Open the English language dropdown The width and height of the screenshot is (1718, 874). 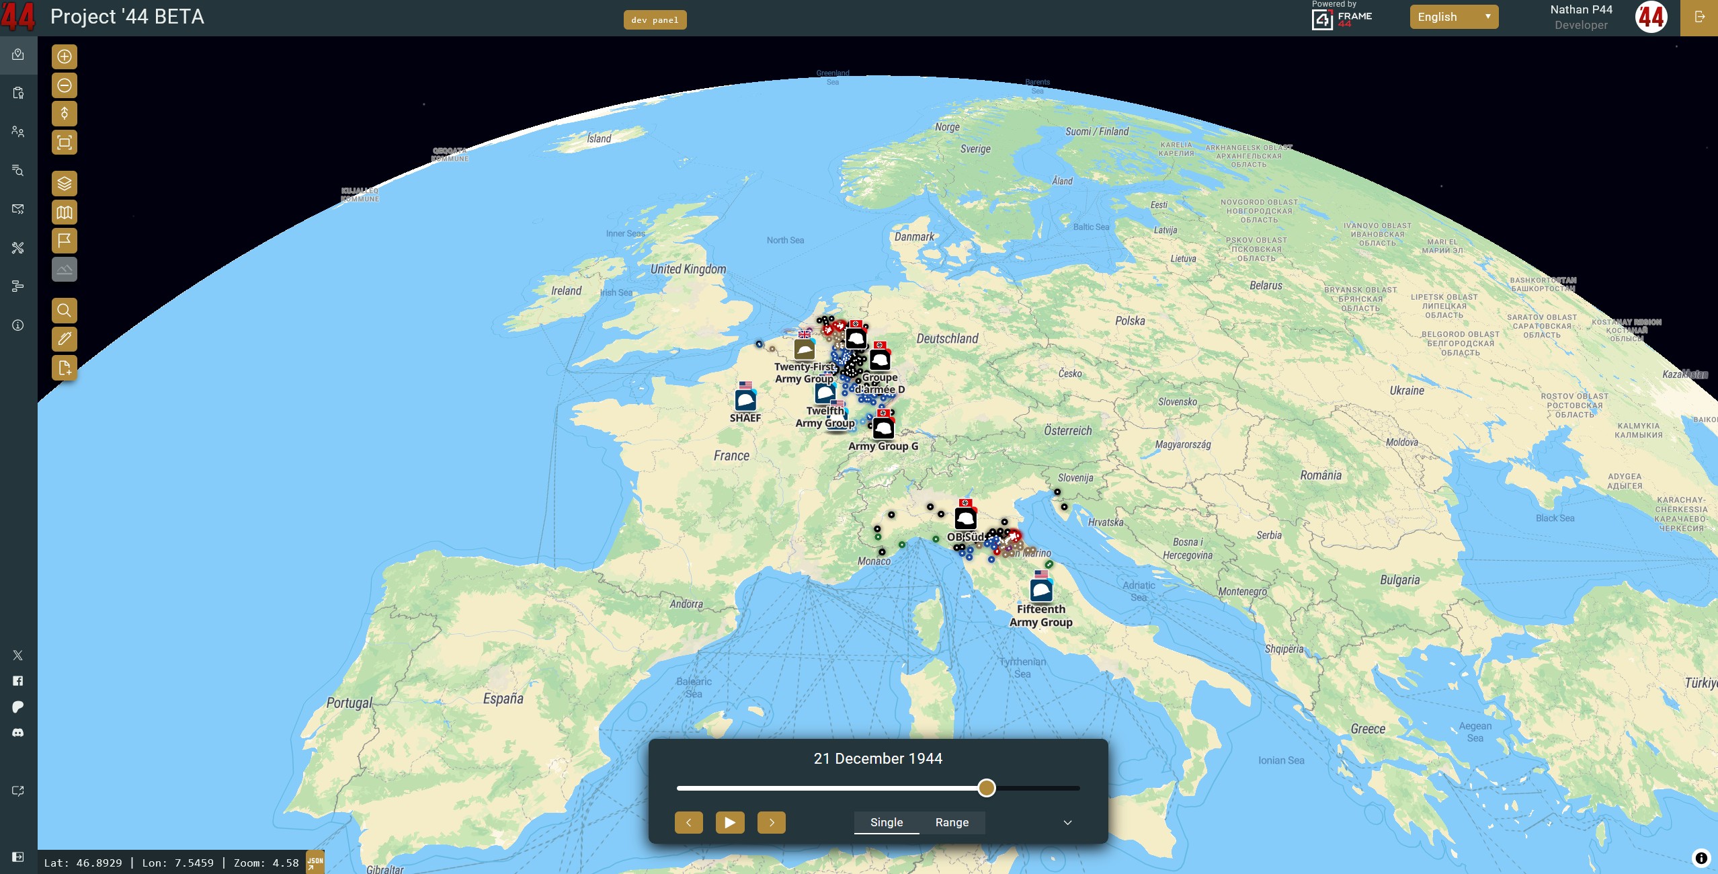(1454, 17)
